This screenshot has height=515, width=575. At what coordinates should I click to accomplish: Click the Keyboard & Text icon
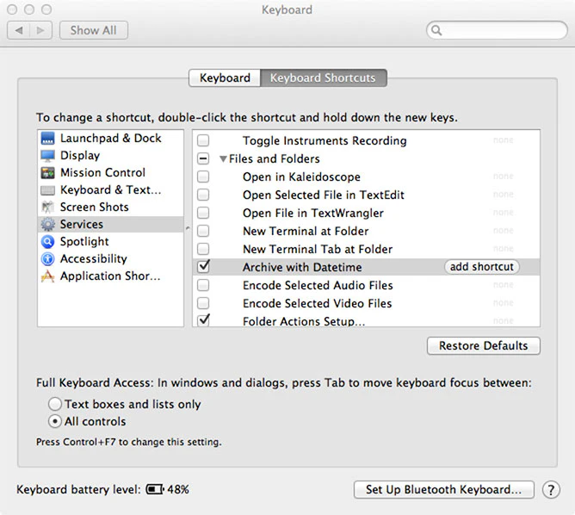47,190
